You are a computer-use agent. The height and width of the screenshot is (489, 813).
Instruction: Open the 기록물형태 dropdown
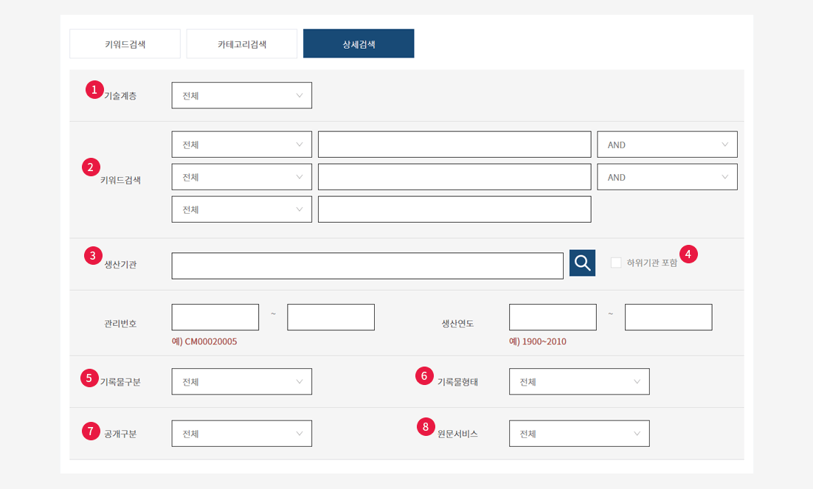[579, 382]
